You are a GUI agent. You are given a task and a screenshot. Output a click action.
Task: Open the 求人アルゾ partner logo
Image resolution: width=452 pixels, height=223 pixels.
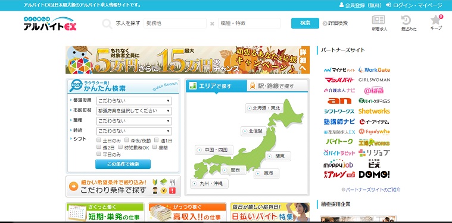tap(339, 174)
